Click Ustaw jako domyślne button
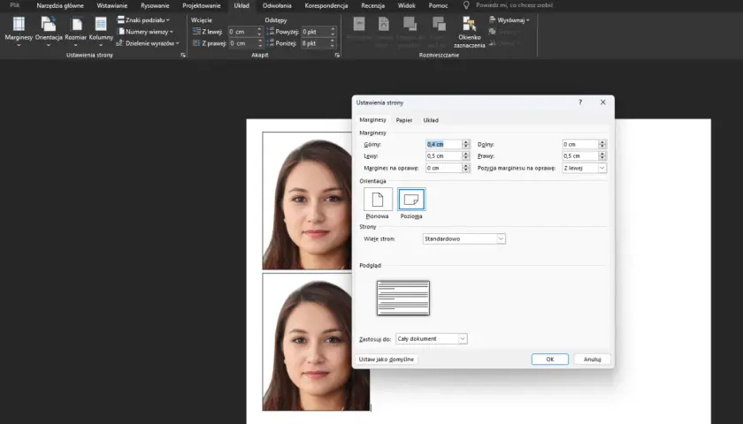 click(387, 360)
